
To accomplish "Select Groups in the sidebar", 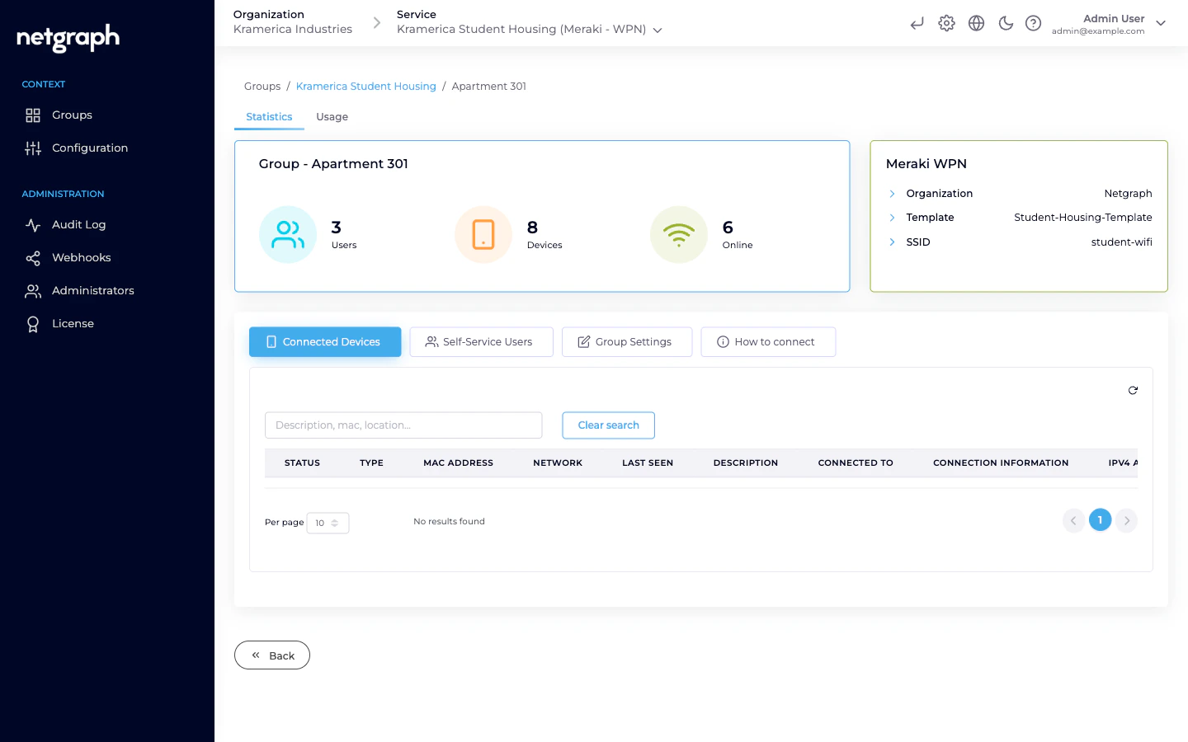I will [x=72, y=115].
